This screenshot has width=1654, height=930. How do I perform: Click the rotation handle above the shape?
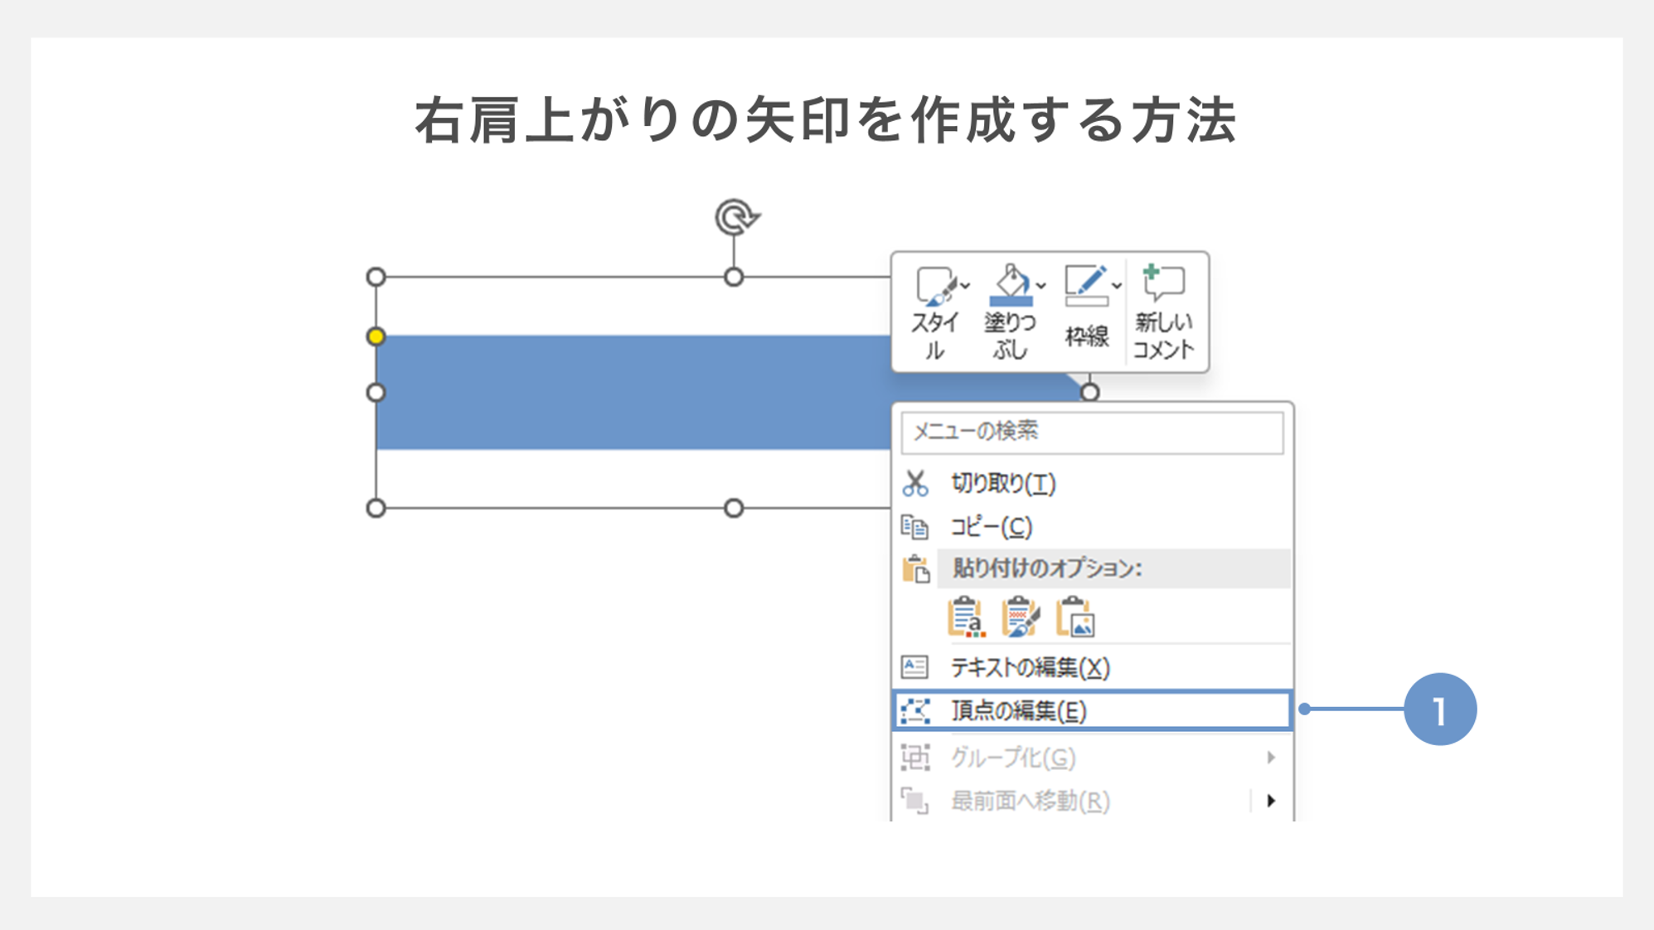[x=736, y=217]
